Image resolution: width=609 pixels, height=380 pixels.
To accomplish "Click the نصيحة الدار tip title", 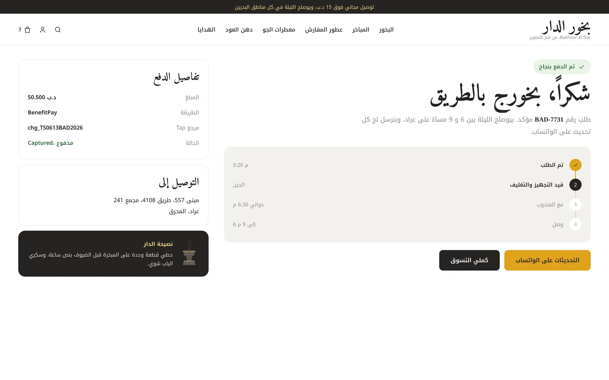I will coord(158,244).
